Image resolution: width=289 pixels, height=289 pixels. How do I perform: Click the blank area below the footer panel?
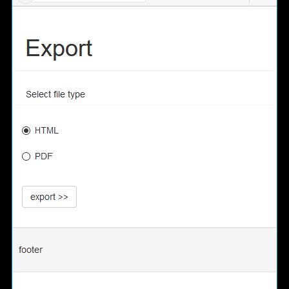[144, 281]
